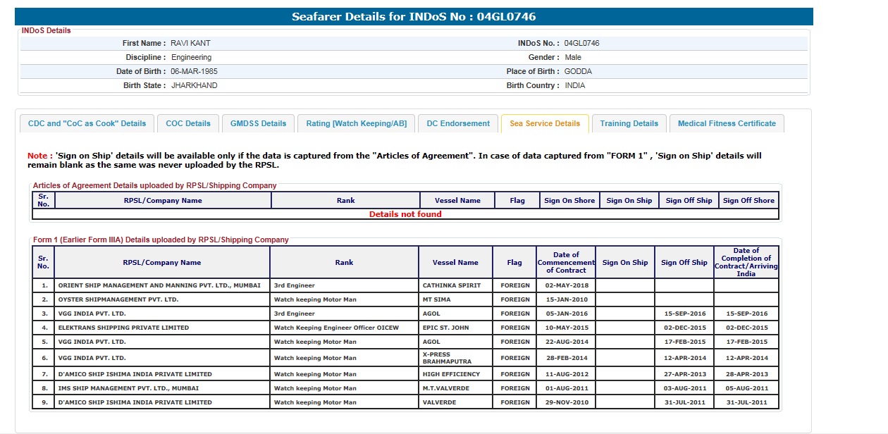Image resolution: width=888 pixels, height=434 pixels.
Task: Click the Details not found message
Action: pos(405,214)
